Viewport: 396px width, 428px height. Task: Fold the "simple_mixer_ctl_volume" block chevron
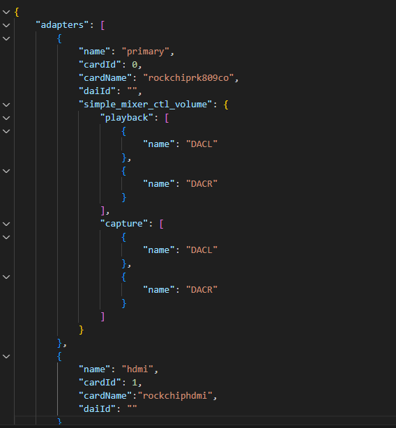click(6, 105)
